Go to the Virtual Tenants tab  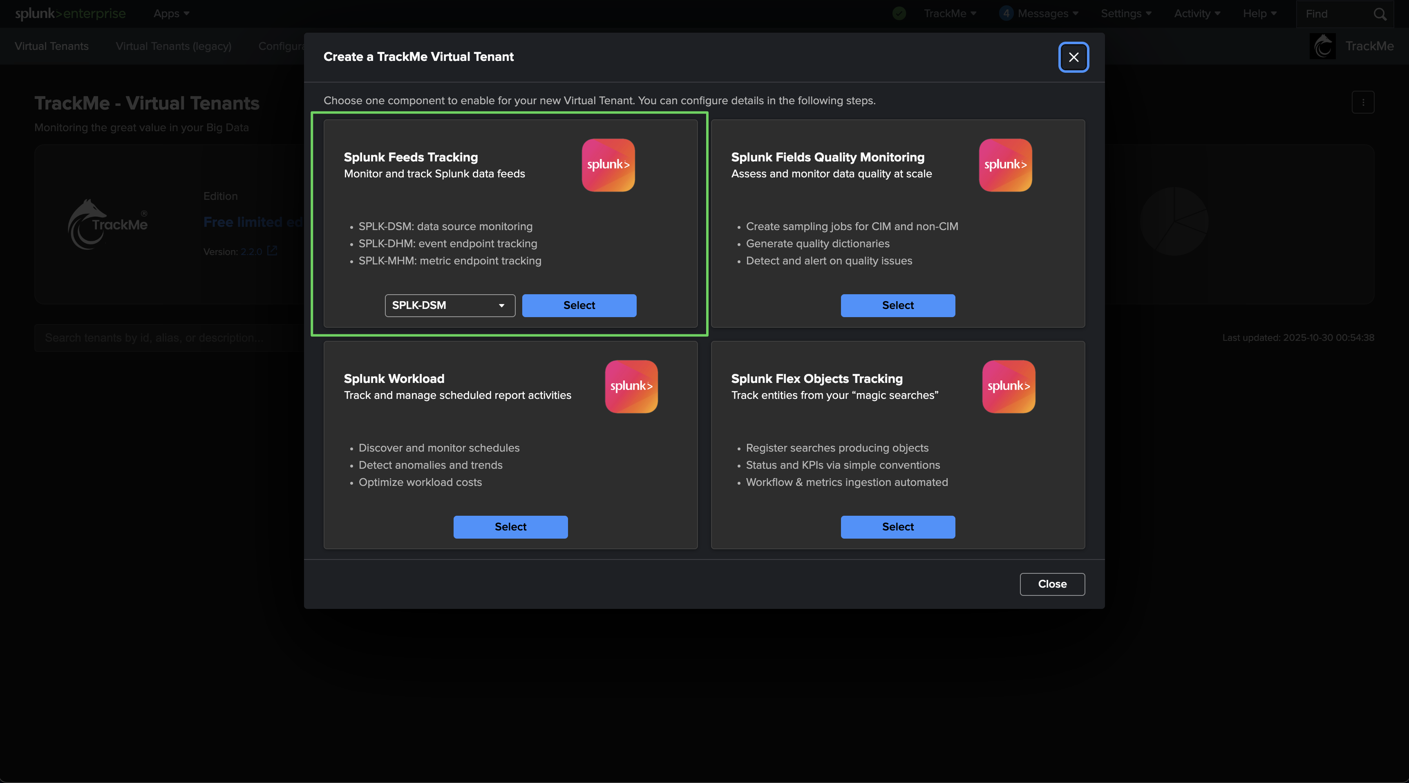point(51,47)
